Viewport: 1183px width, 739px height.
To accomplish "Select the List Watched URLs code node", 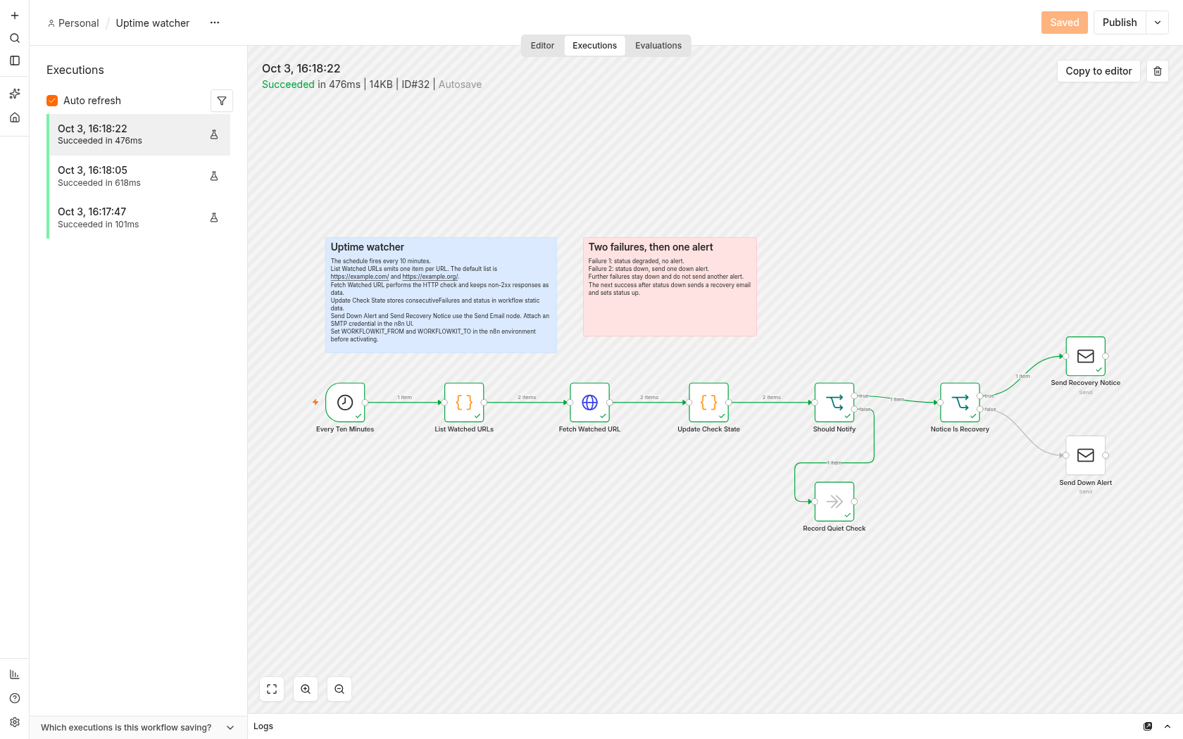I will coord(464,403).
